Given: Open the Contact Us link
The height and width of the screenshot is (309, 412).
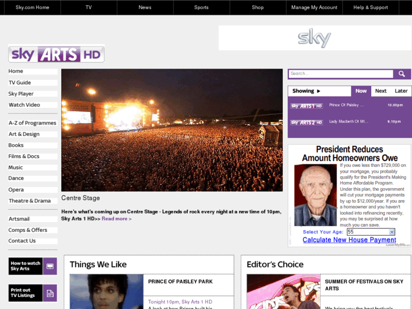Looking at the screenshot, I should click(x=32, y=241).
